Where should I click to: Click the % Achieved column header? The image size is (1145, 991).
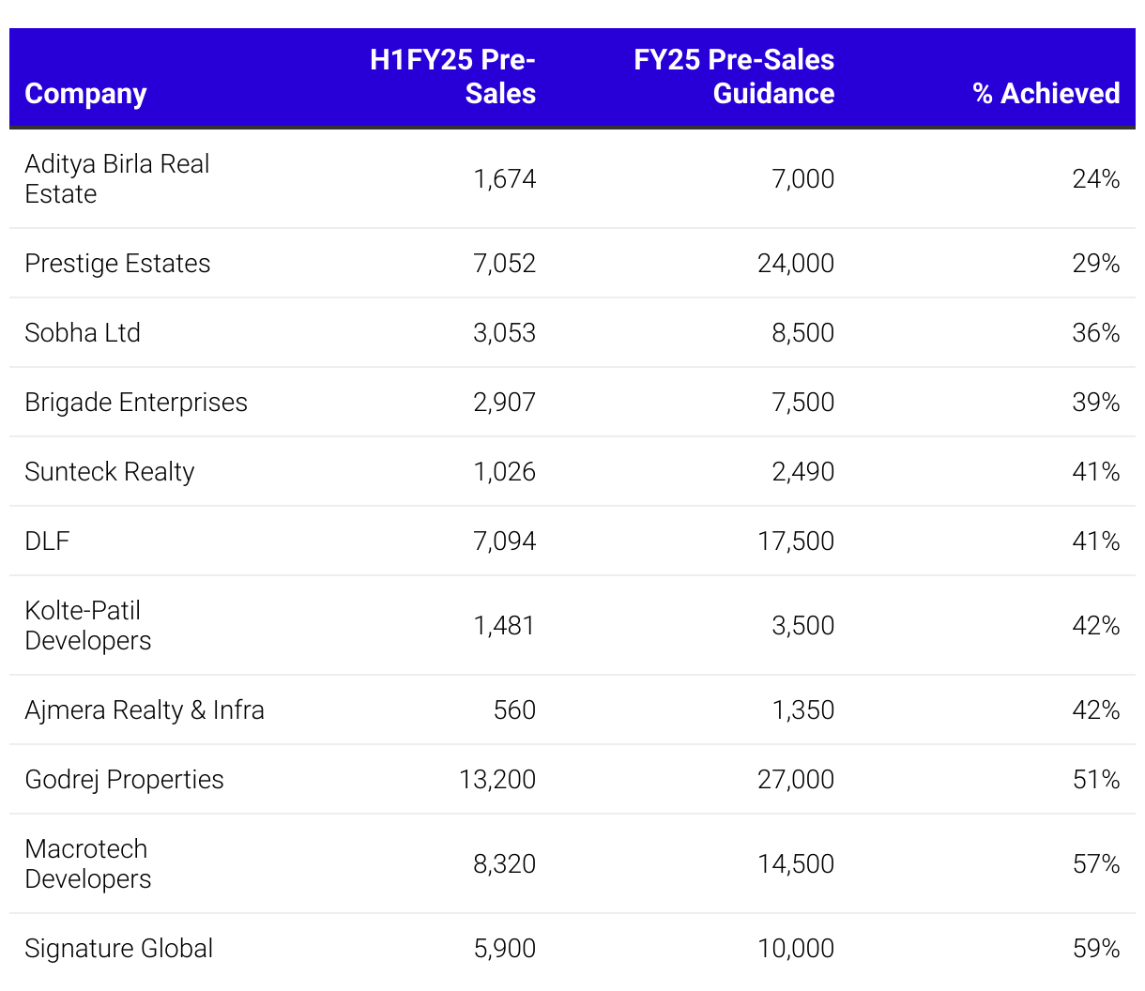tap(1046, 94)
